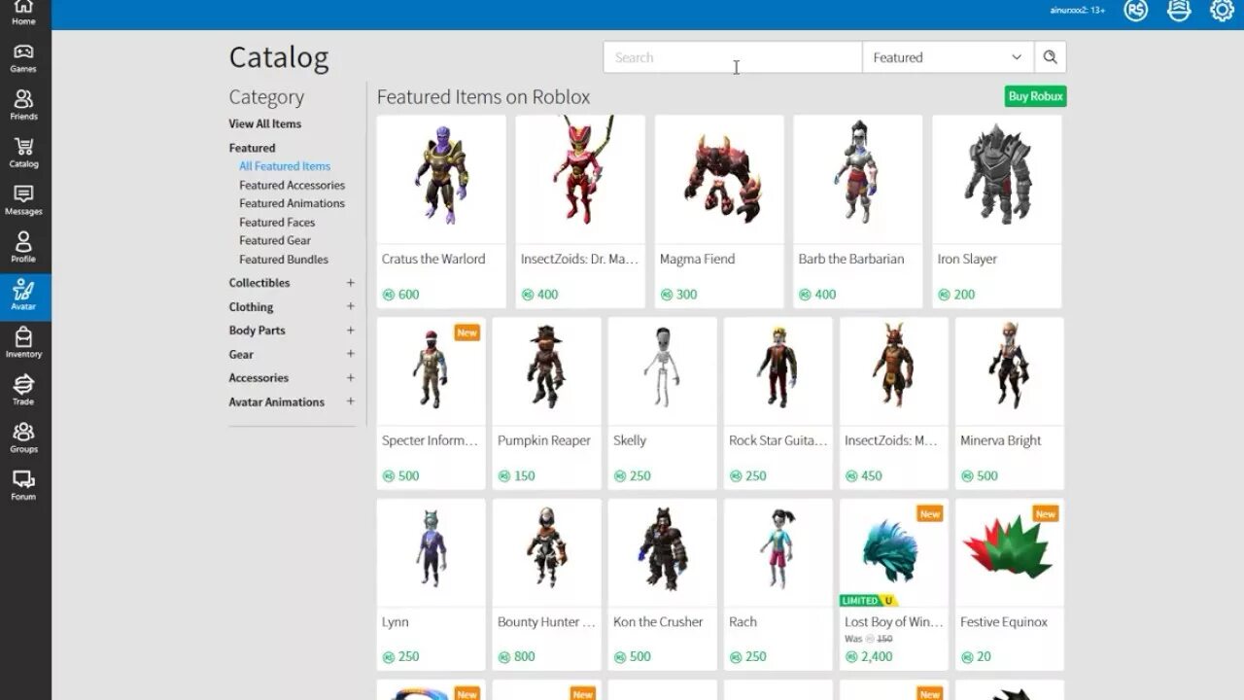Viewport: 1244px width, 700px height.
Task: Open the Profile sidebar icon
Action: tap(23, 247)
